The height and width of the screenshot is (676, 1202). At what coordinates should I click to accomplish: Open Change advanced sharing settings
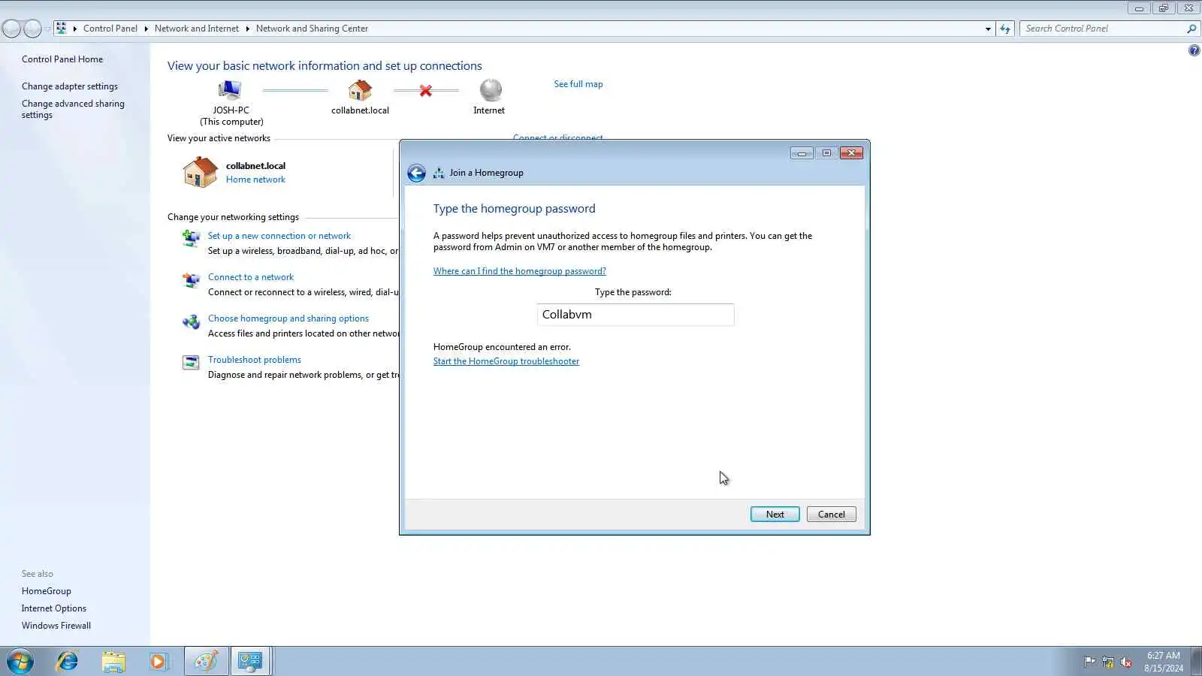click(x=73, y=110)
